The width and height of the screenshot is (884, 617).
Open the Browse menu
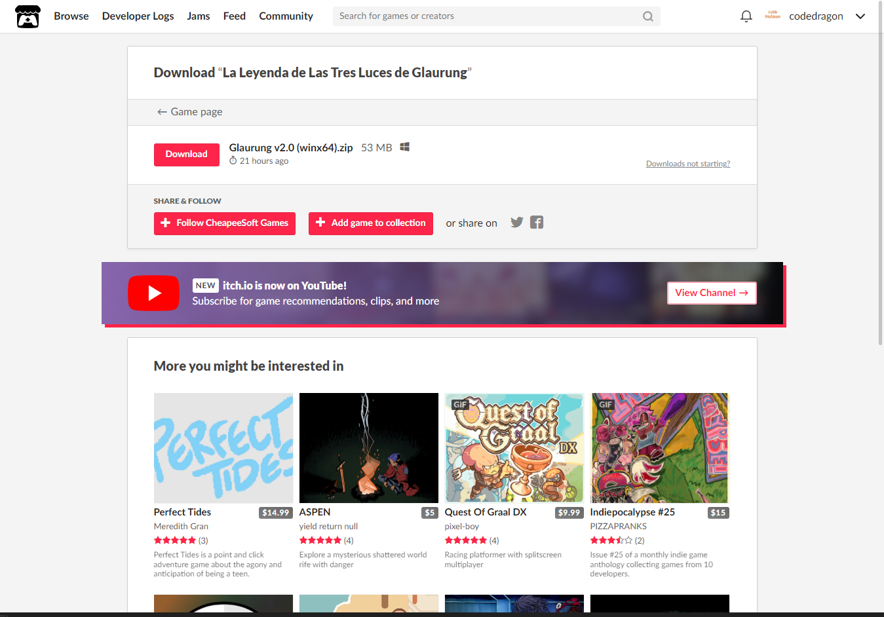coord(71,16)
